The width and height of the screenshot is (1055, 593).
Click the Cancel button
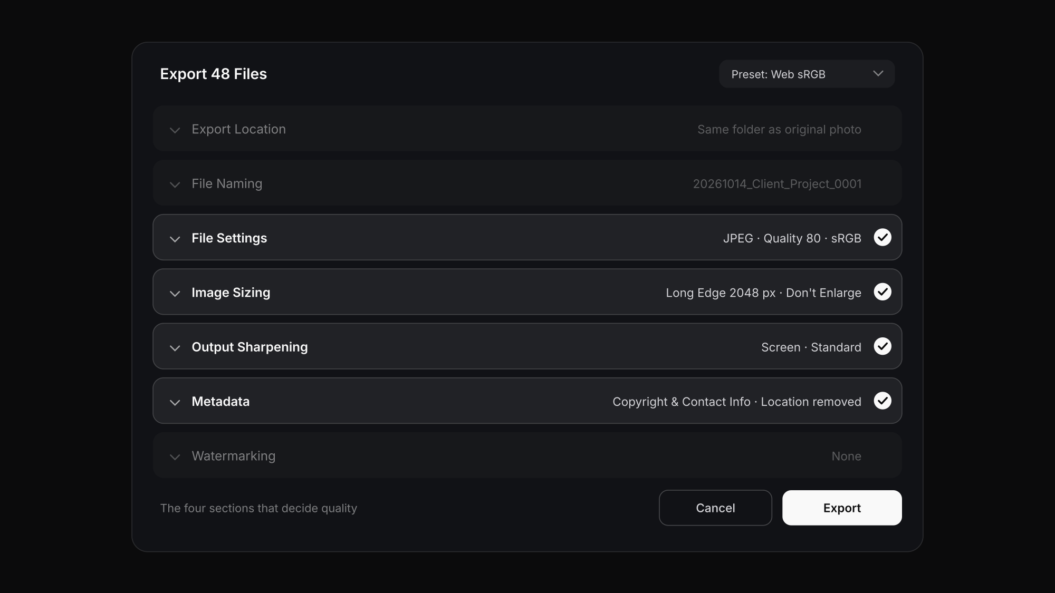pyautogui.click(x=715, y=508)
